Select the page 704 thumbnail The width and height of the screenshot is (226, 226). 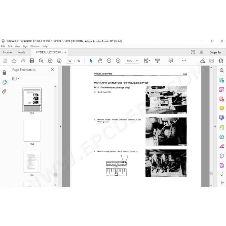[32, 130]
